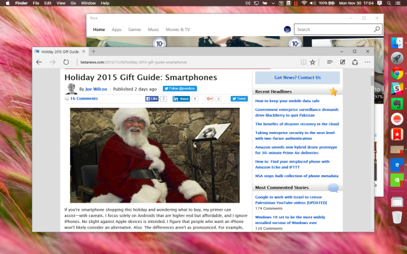Viewport: 407px width, 254px height.
Task: Open the Store Games section
Action: pyautogui.click(x=134, y=30)
